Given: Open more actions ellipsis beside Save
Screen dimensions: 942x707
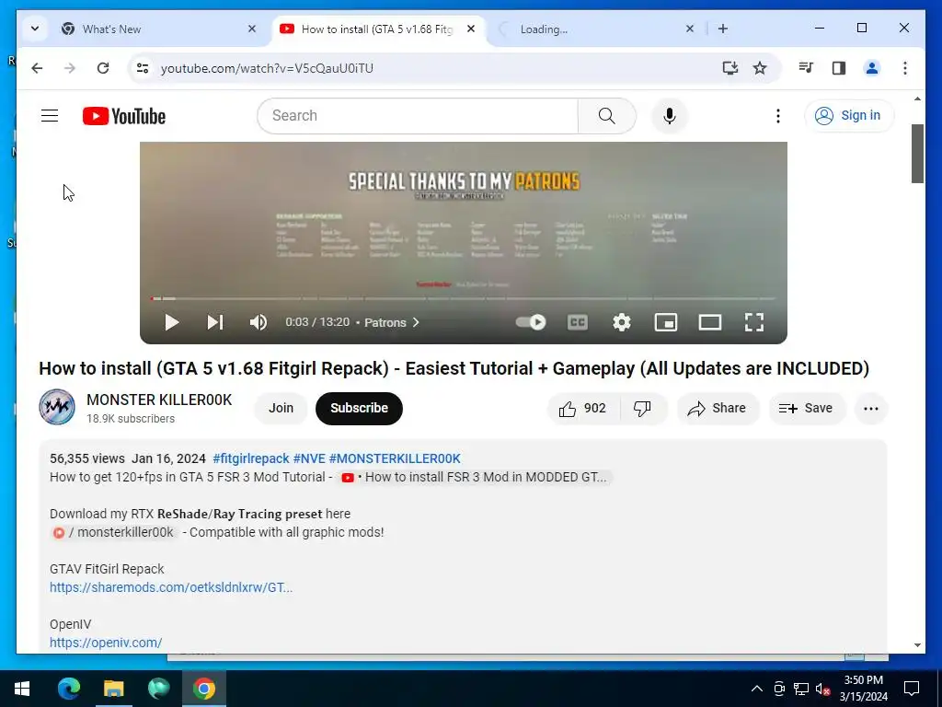Looking at the screenshot, I should [871, 408].
